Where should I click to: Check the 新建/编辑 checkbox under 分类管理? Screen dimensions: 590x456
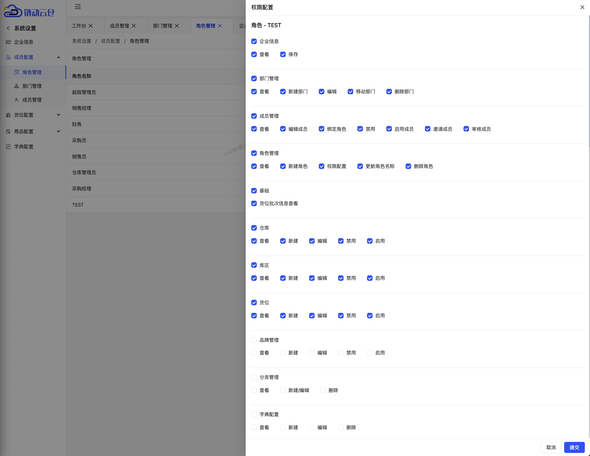283,390
